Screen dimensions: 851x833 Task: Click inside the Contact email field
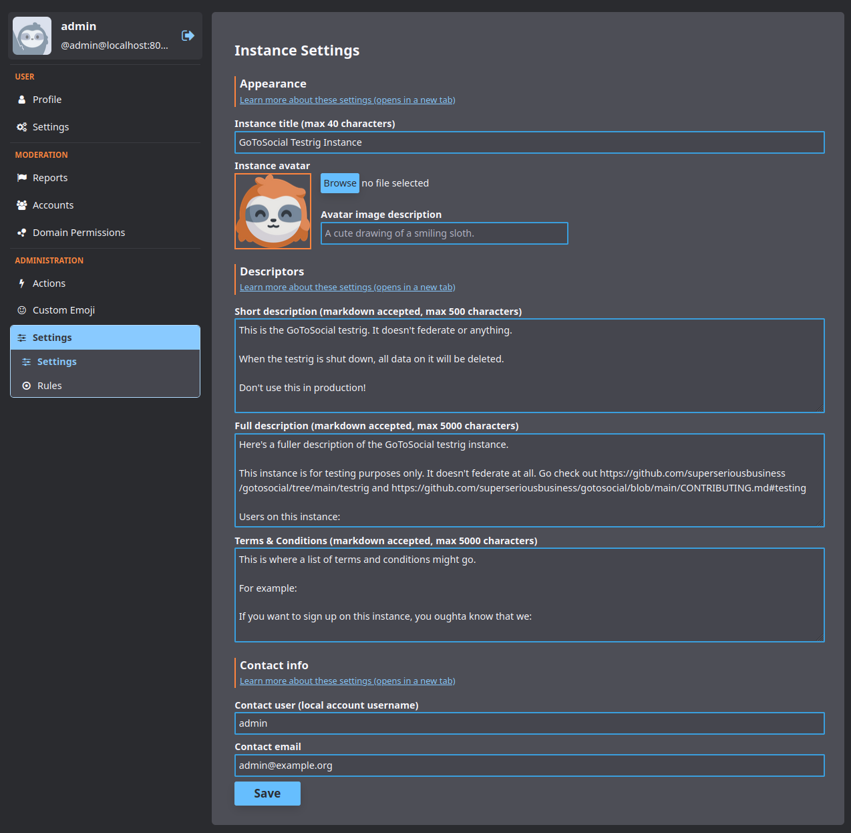(x=529, y=765)
